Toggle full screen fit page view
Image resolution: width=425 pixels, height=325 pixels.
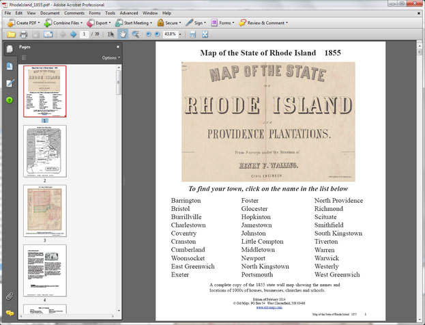pos(205,34)
